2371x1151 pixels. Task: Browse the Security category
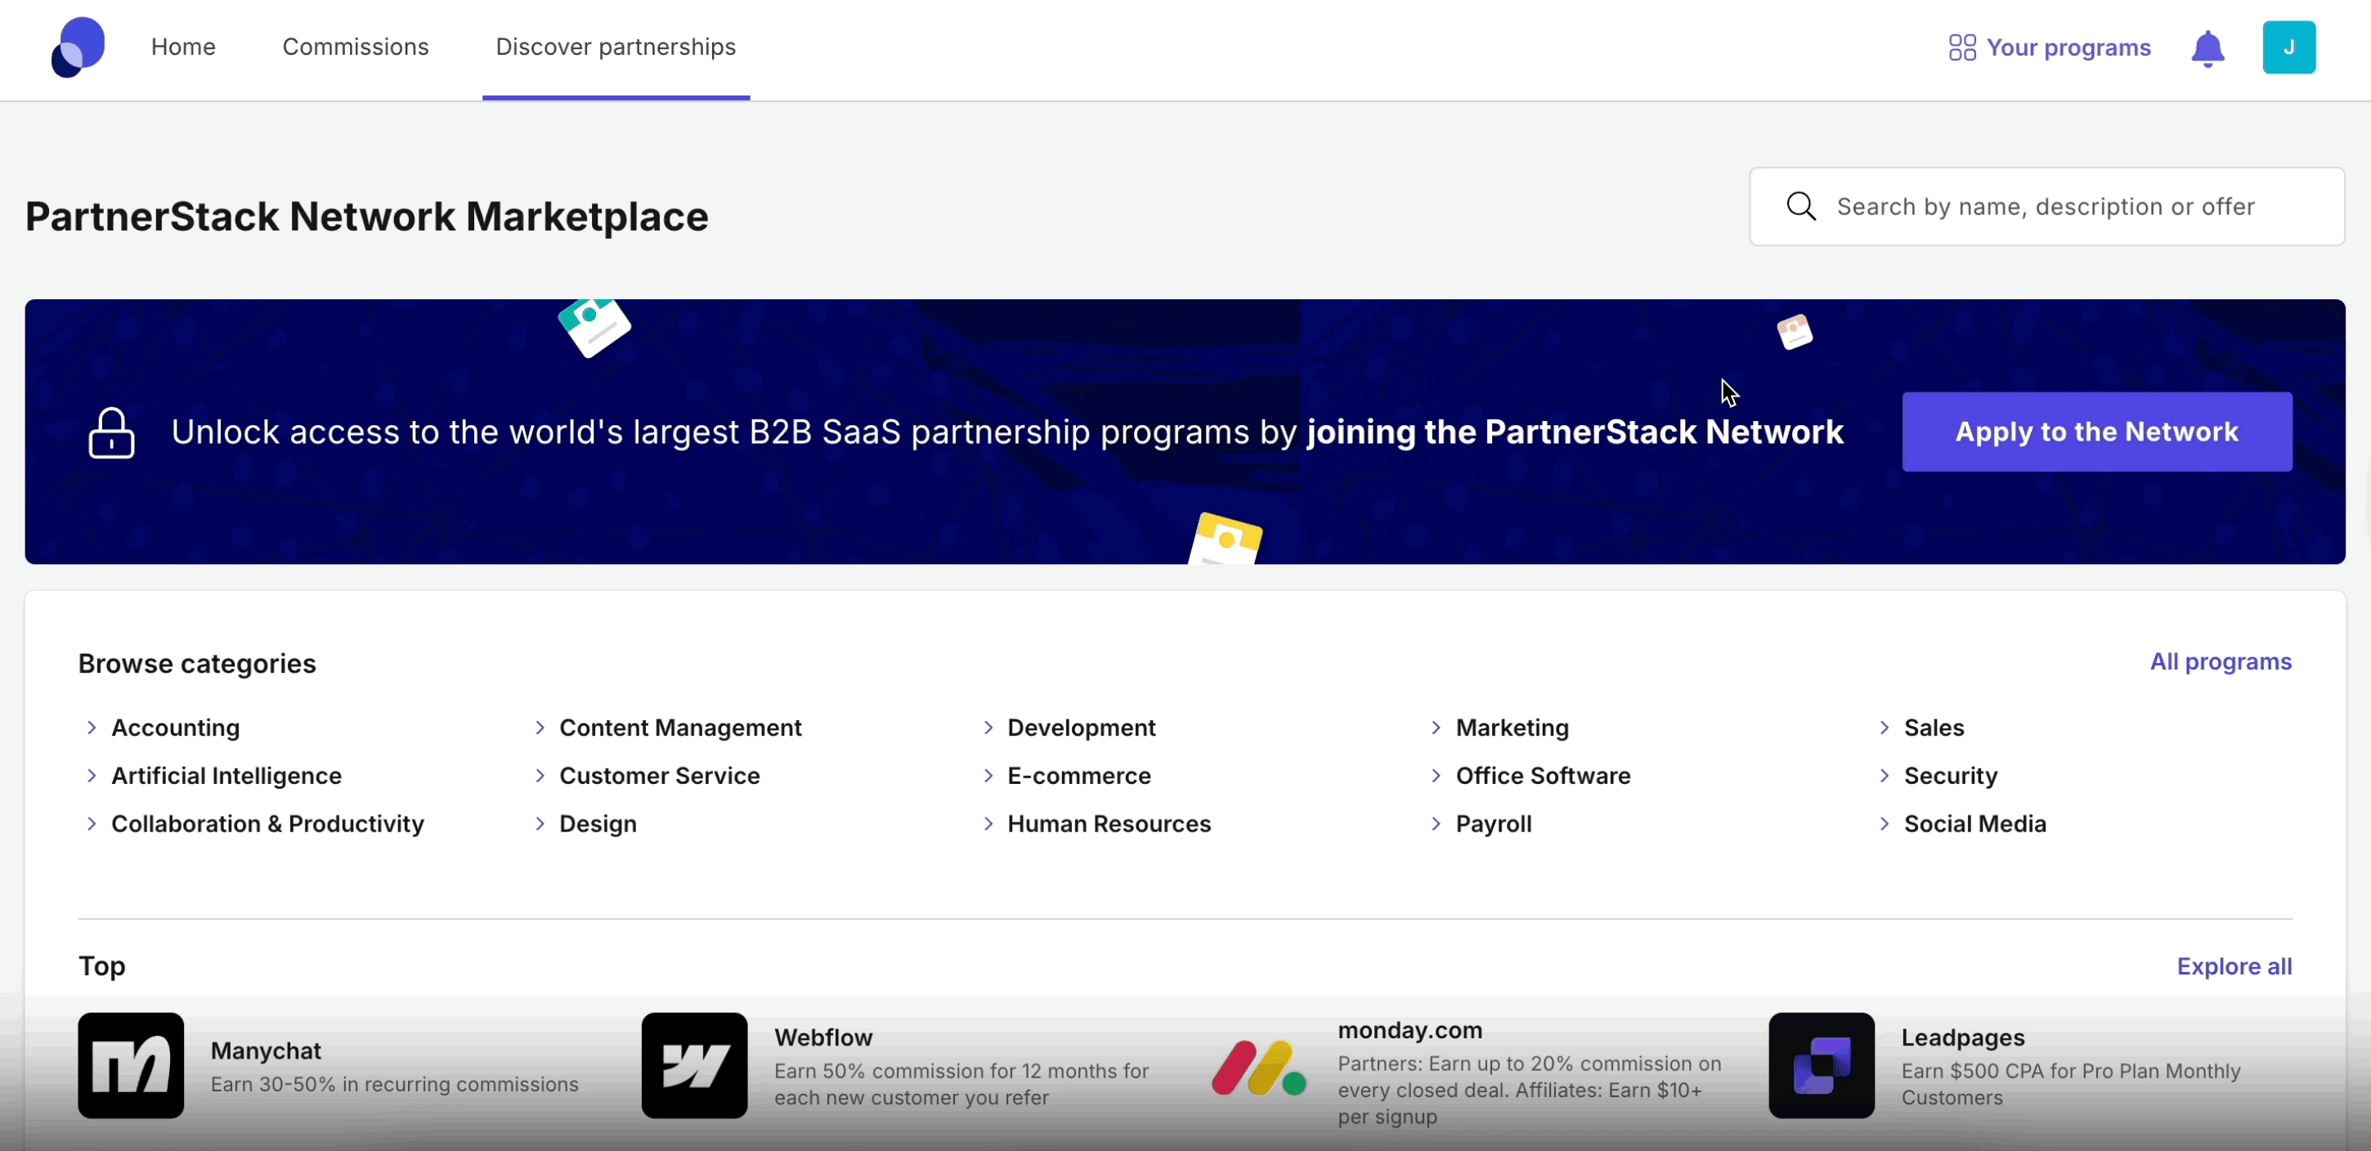click(x=1951, y=776)
